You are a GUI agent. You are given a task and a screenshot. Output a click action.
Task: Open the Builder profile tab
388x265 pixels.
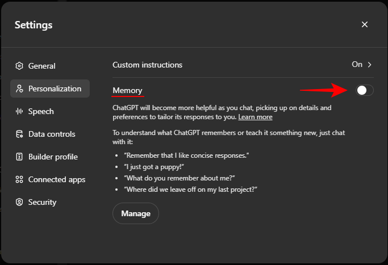[53, 157]
